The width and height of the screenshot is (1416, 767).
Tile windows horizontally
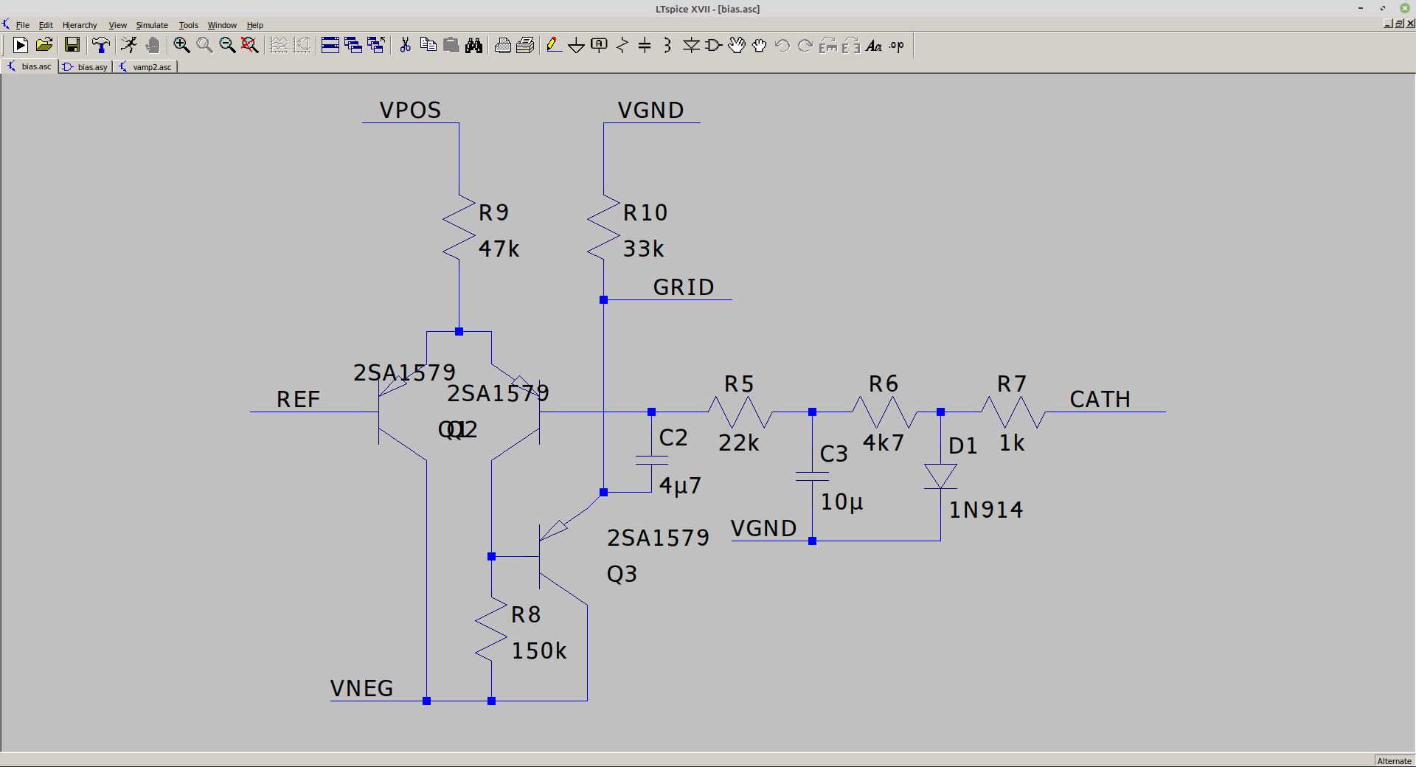pyautogui.click(x=330, y=45)
